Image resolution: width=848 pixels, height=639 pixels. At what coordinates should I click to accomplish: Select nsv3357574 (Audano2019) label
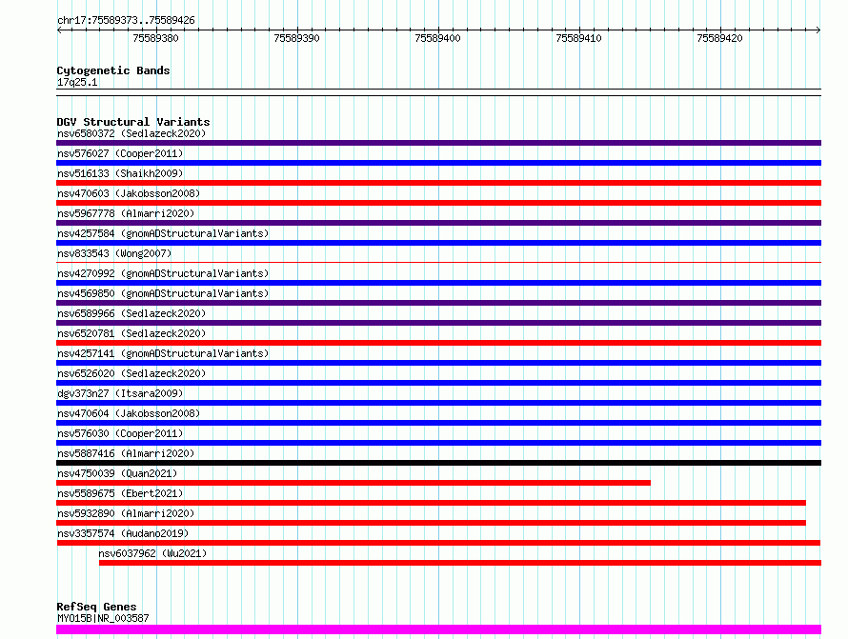[123, 533]
